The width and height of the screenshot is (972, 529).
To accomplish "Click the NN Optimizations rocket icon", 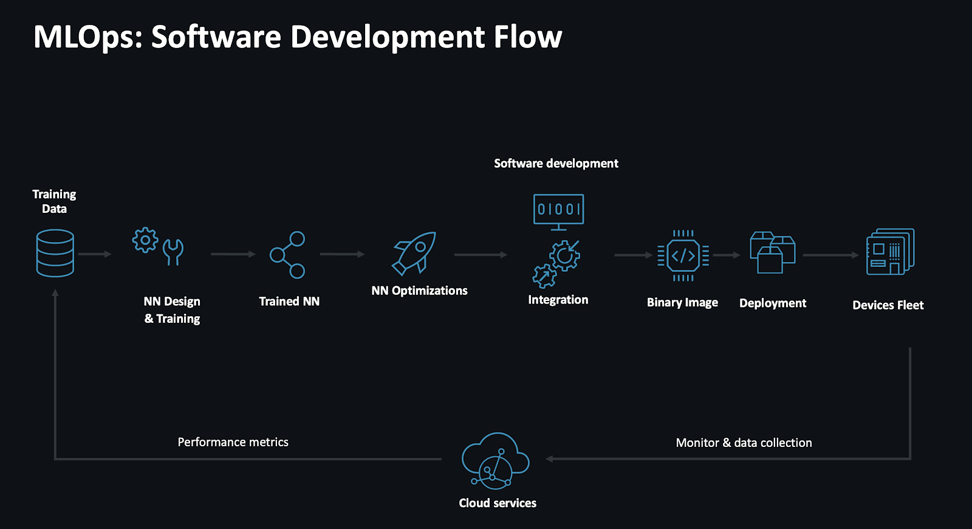I will pyautogui.click(x=414, y=253).
